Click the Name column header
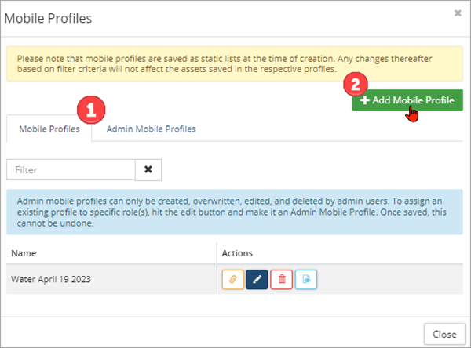Image resolution: width=471 pixels, height=348 pixels. pos(23,253)
